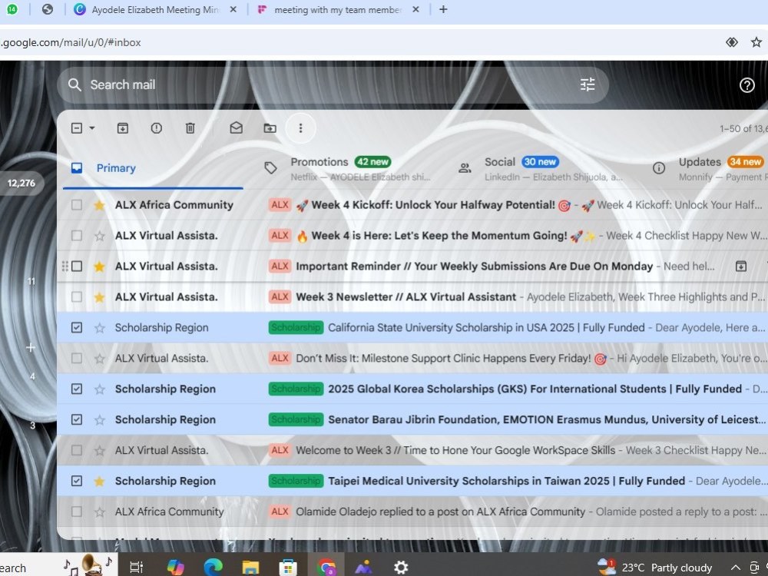Show hidden icons chevron in system tray
Screen dimensions: 768x576
736,568
